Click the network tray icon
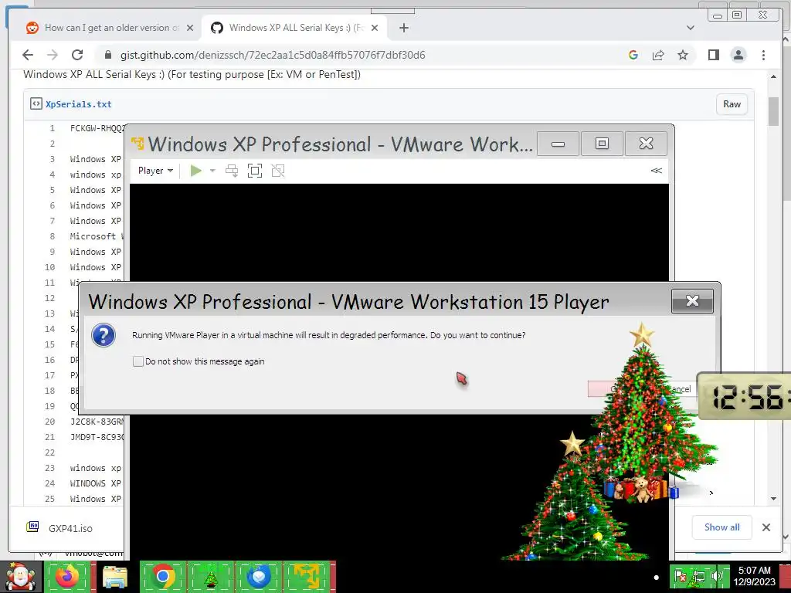 (698, 576)
